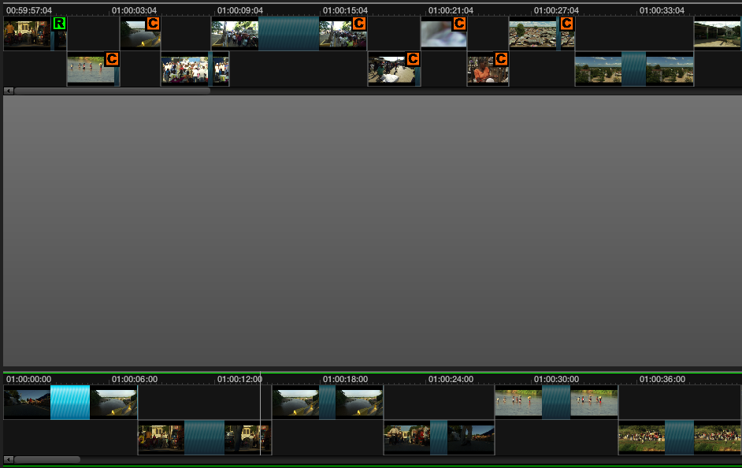
Task: Click the 01:00:09:04 timecode on upper ruler
Action: tap(240, 10)
